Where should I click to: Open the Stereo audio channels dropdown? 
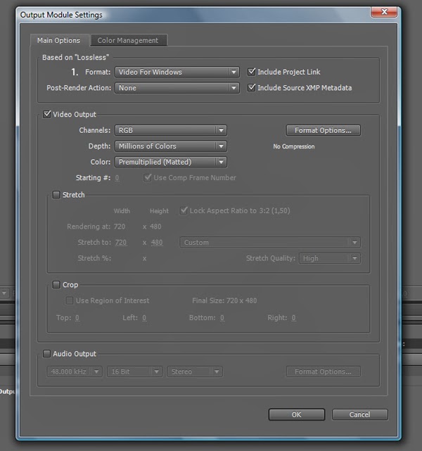195,371
